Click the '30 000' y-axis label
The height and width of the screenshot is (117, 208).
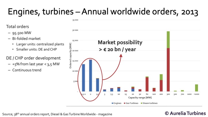[x=75, y=30]
